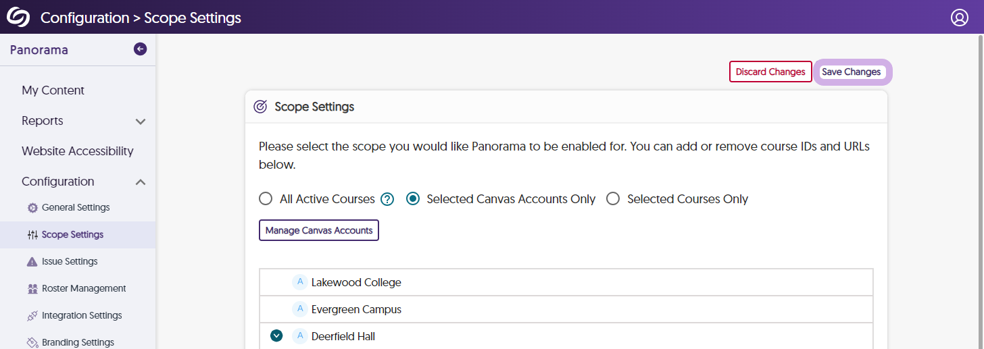The width and height of the screenshot is (984, 349).
Task: Collapse the Panorama sidebar with the arrow icon
Action: pos(140,49)
